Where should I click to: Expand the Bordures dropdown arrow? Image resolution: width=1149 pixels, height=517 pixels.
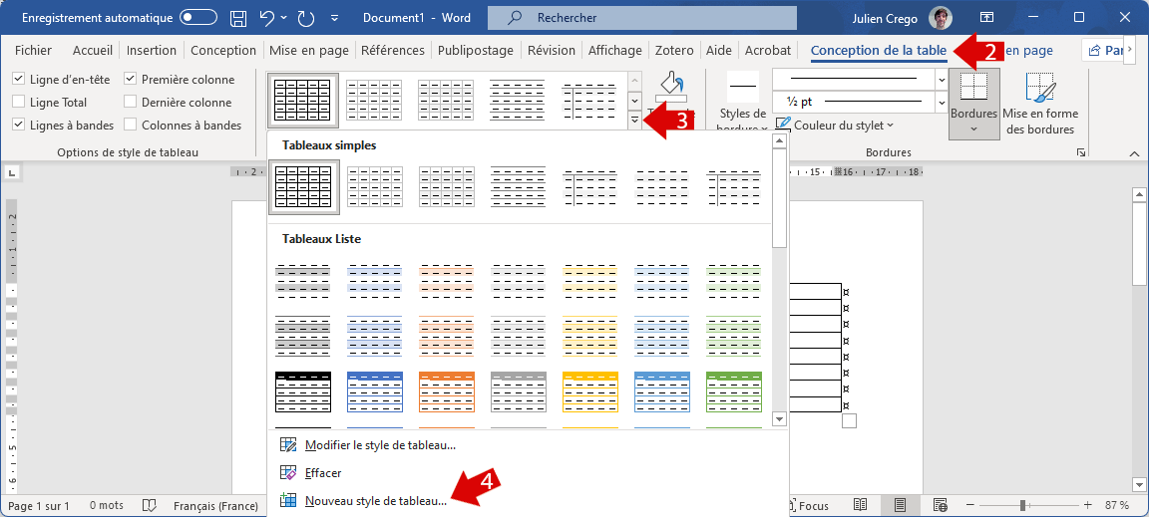[973, 129]
